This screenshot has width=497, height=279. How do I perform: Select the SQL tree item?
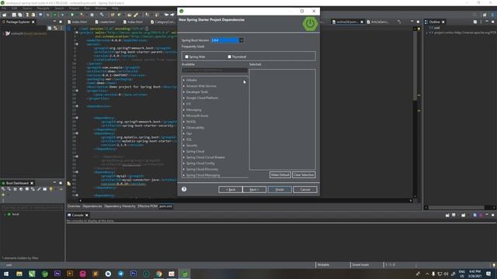(x=189, y=139)
